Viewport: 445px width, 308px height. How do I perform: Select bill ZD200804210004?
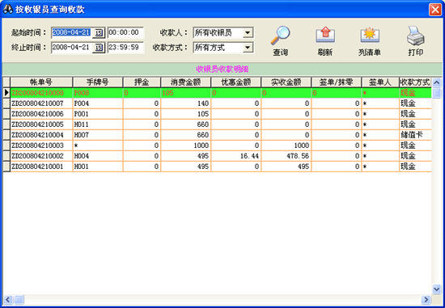point(37,135)
